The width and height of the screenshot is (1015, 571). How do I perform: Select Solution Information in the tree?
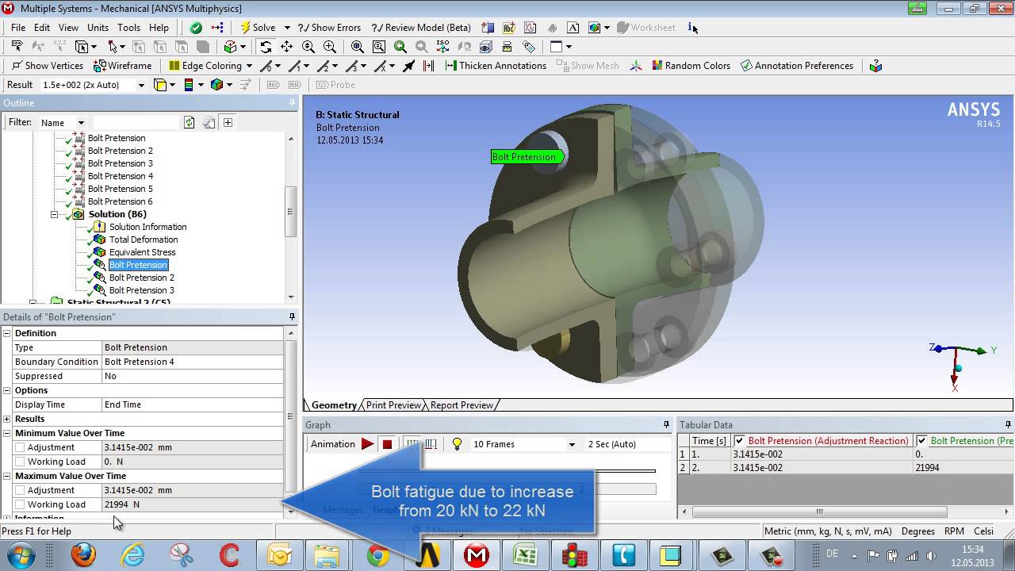[x=147, y=227]
